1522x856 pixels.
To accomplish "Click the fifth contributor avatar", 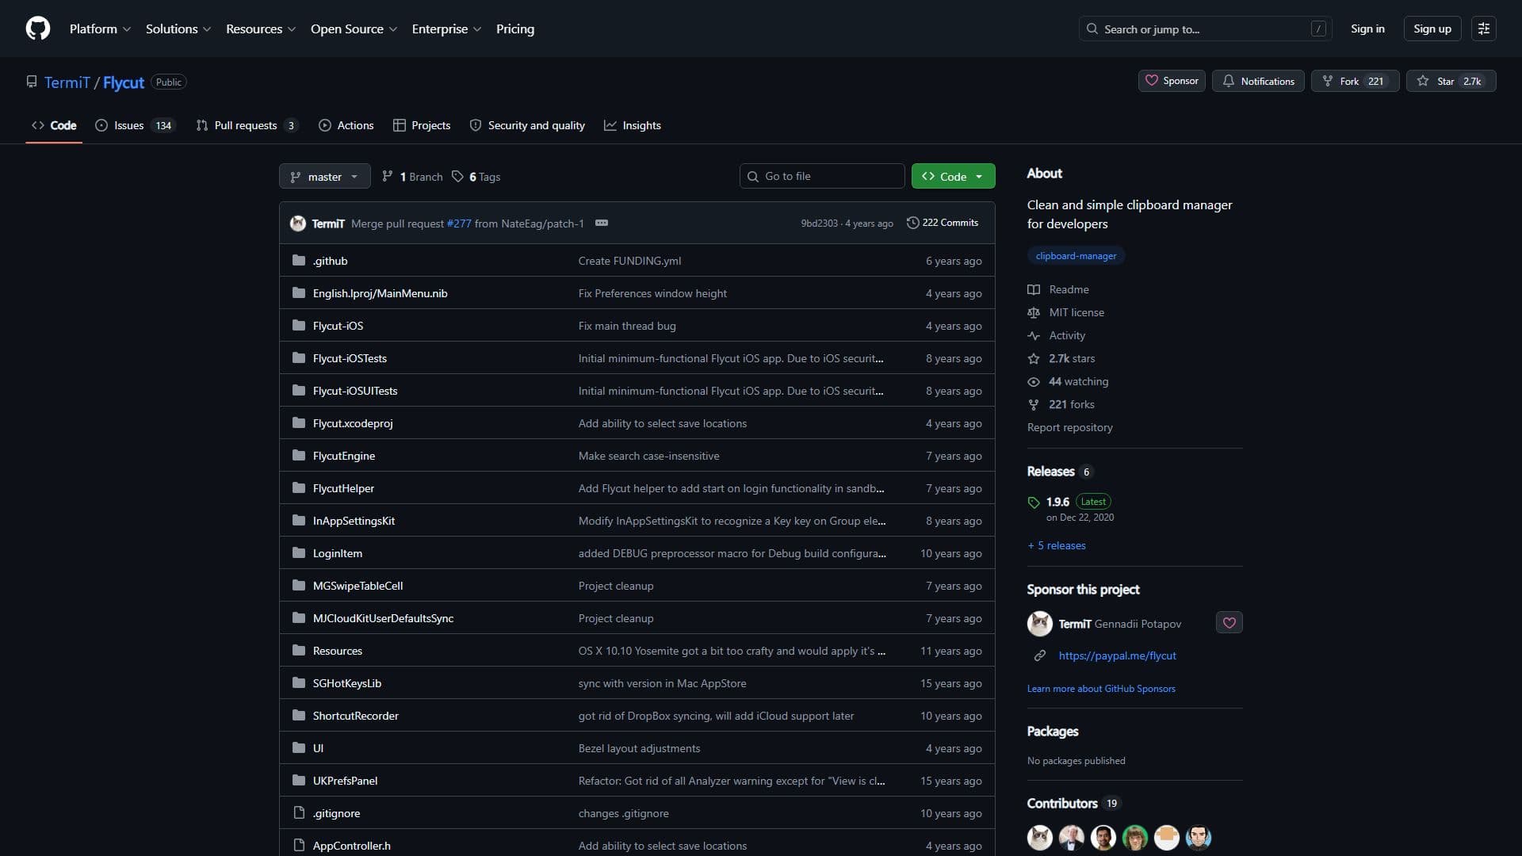I will point(1166,837).
